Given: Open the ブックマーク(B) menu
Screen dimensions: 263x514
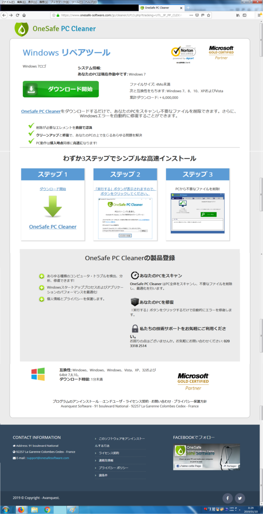Looking at the screenshot, I should 60,2.
